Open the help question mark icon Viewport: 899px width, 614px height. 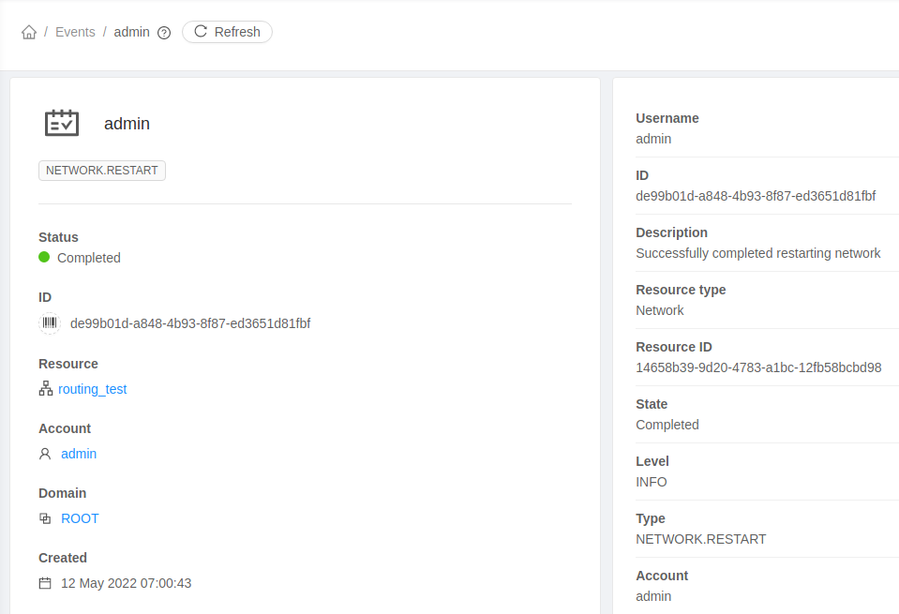(x=164, y=33)
